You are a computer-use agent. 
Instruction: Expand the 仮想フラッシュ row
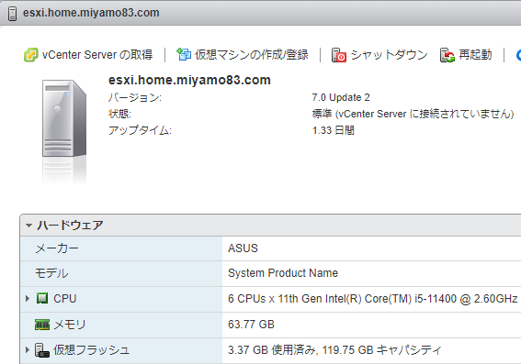click(x=28, y=349)
